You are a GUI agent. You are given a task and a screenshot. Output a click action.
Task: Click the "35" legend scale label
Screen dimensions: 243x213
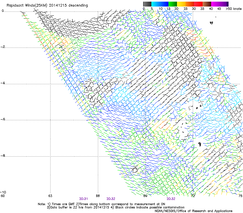point(202,9)
